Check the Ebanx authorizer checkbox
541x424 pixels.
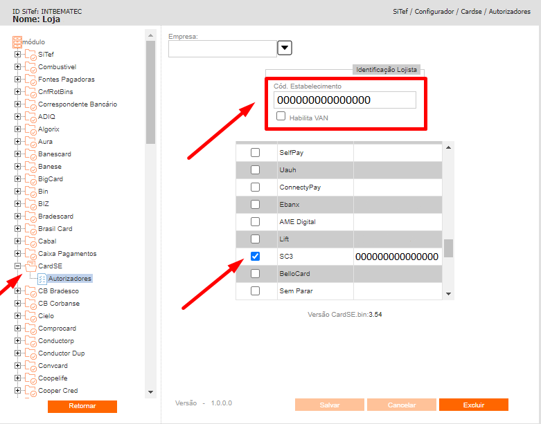pyautogui.click(x=255, y=204)
